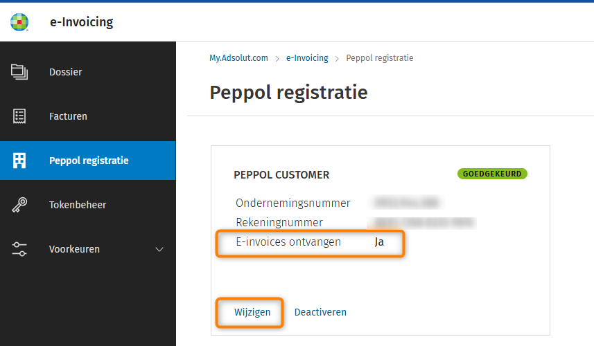Click the Facturen receipt icon
This screenshot has height=346, width=594.
point(19,116)
